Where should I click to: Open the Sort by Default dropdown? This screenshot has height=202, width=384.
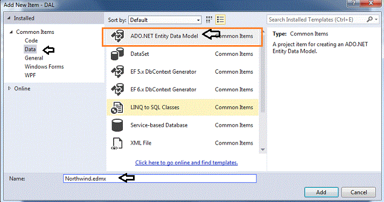pyautogui.click(x=165, y=20)
